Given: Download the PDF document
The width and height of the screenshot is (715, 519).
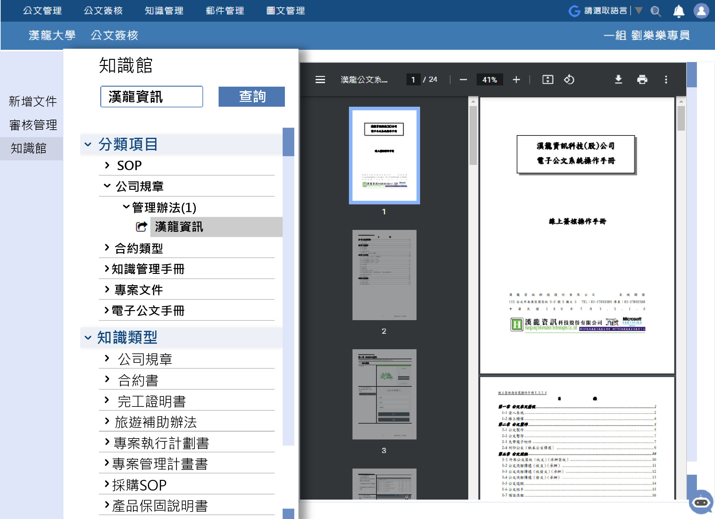Looking at the screenshot, I should [x=618, y=80].
